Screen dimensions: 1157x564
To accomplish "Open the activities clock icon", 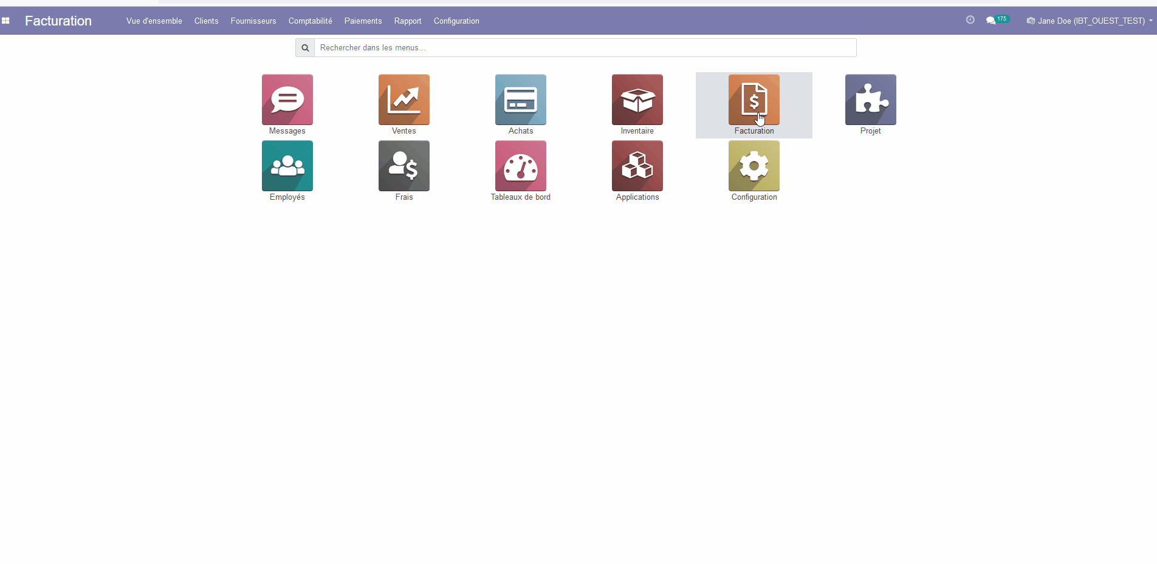I will pos(970,20).
